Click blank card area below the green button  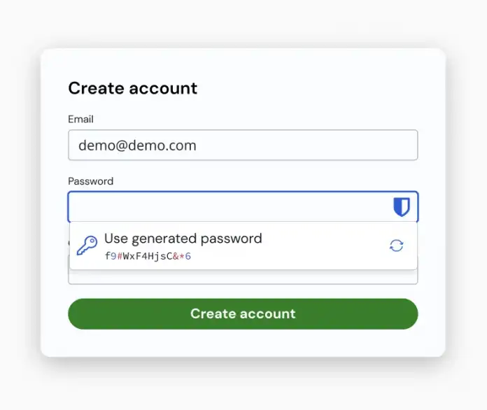click(242, 343)
